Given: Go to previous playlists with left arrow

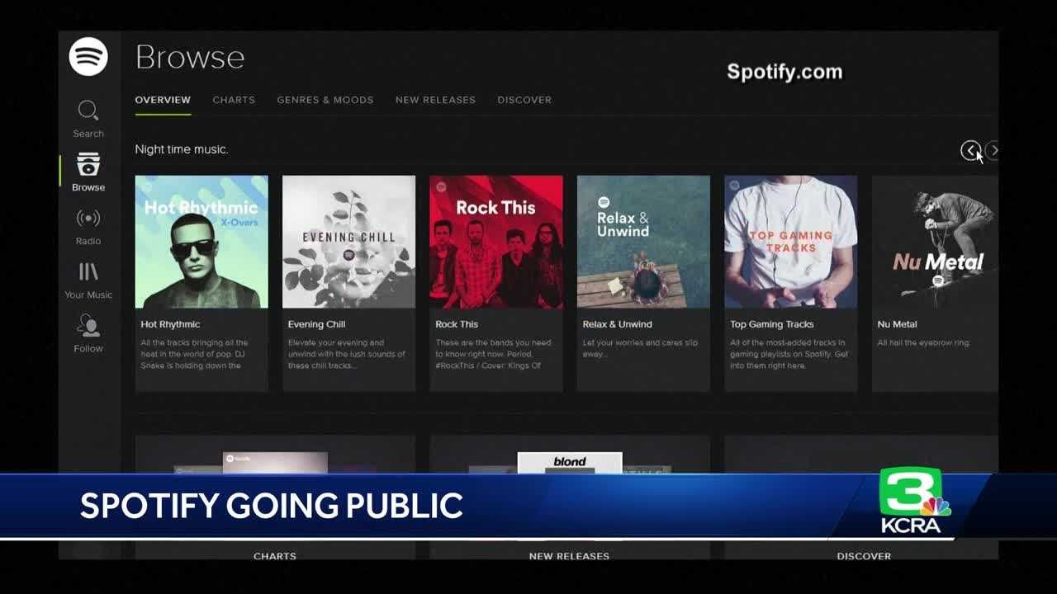Looking at the screenshot, I should point(970,150).
